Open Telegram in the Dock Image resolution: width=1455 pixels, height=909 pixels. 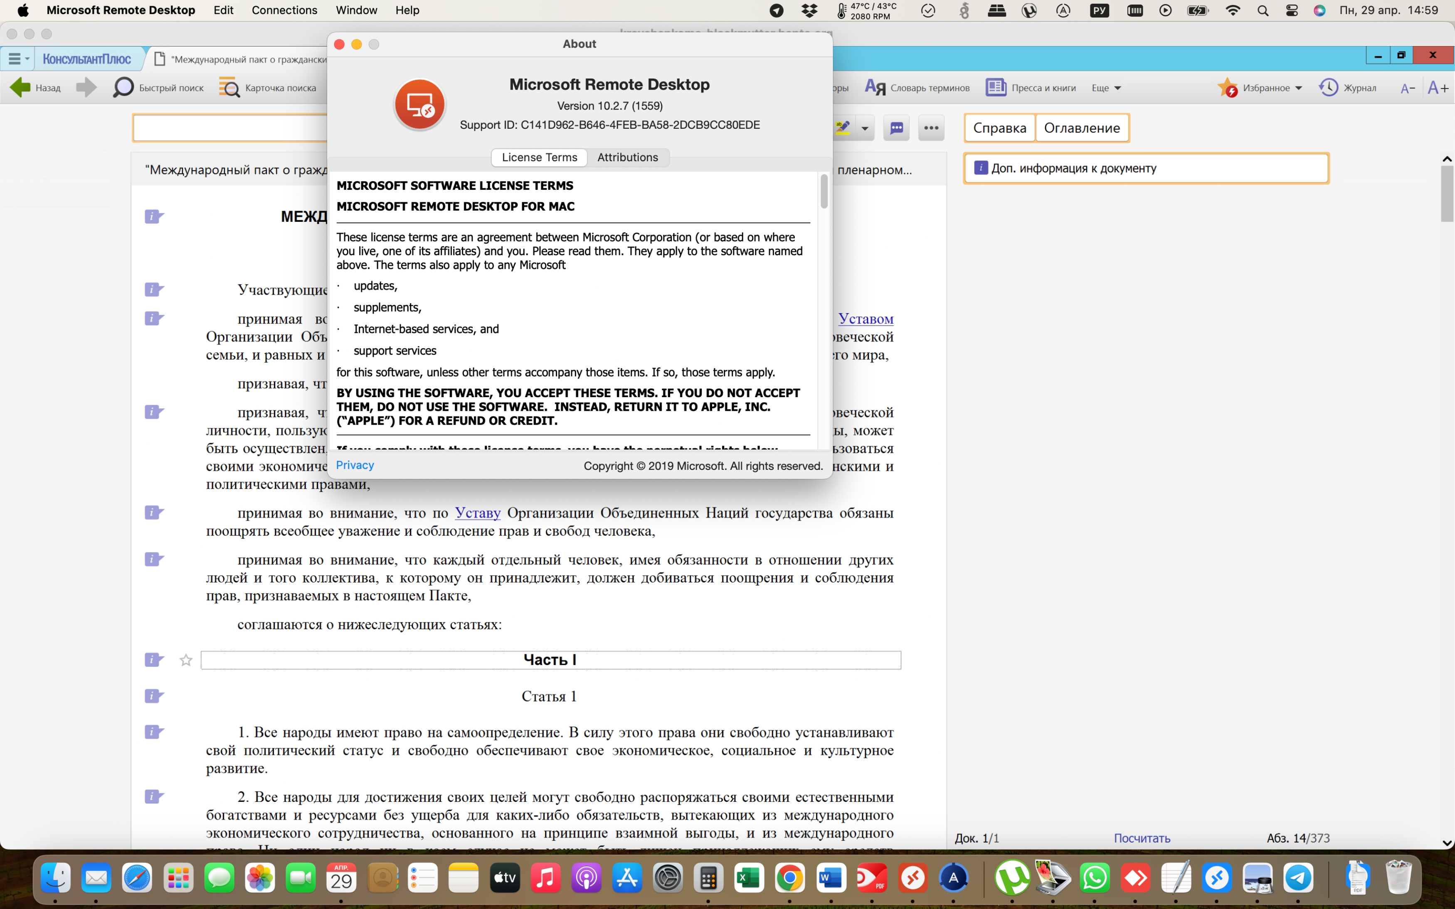(x=1298, y=878)
